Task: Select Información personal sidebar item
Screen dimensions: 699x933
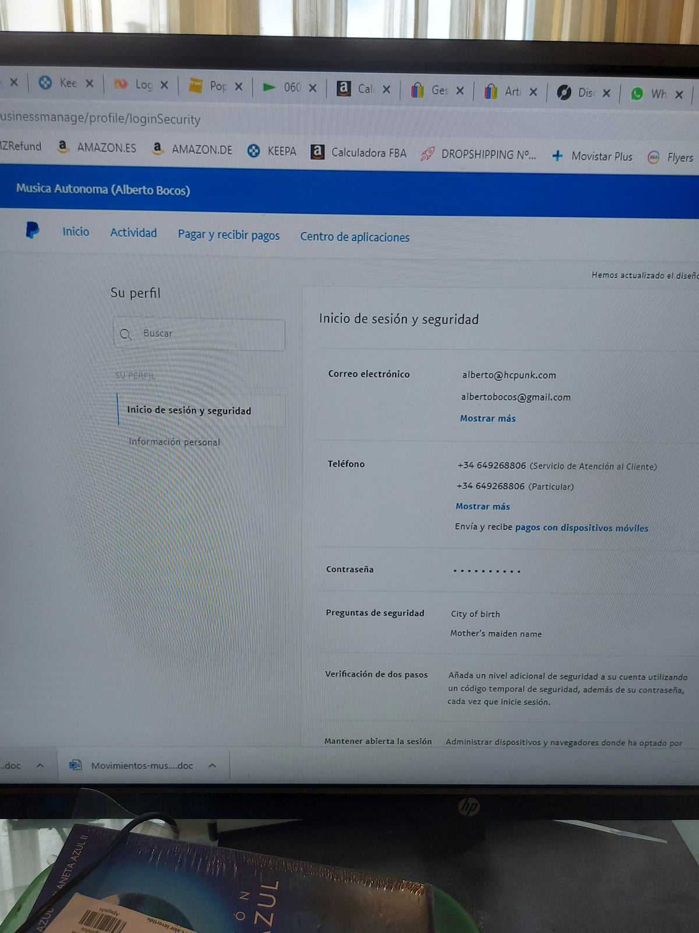Action: click(174, 442)
